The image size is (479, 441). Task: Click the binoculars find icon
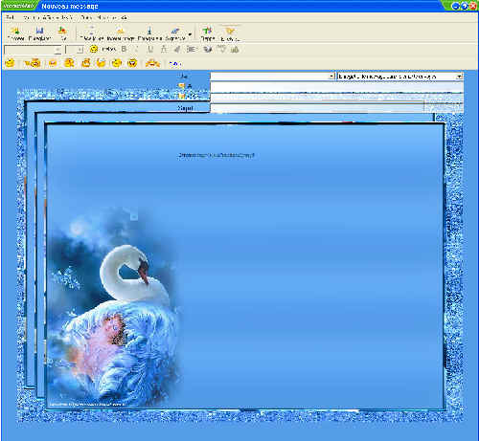click(x=235, y=49)
